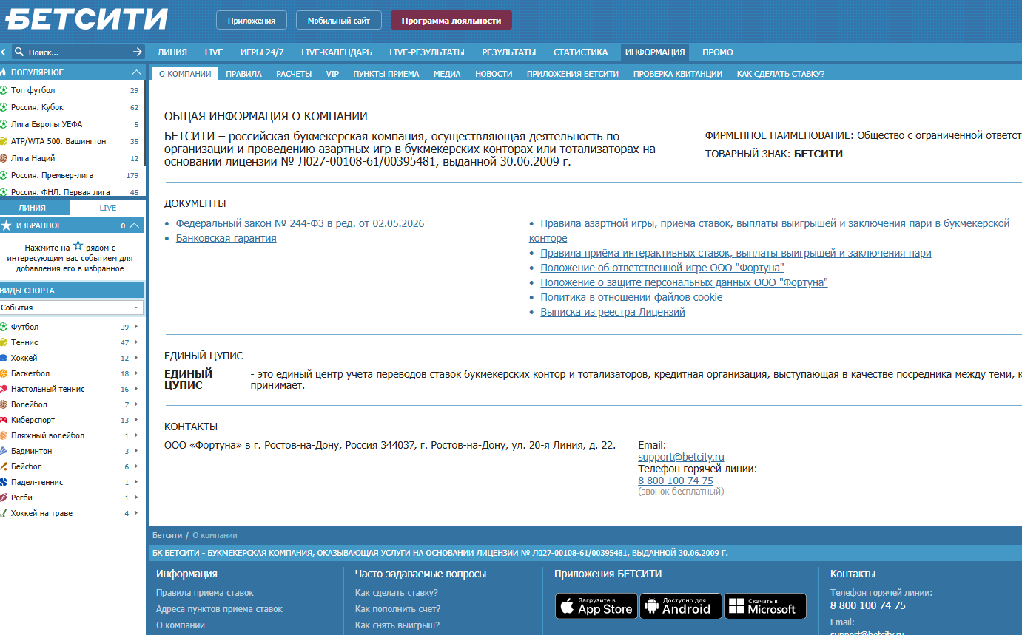
Task: Select the ПРАВИЛА sub-tab
Action: [243, 74]
